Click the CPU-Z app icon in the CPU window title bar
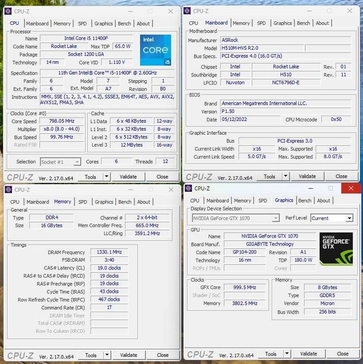 point(8,11)
